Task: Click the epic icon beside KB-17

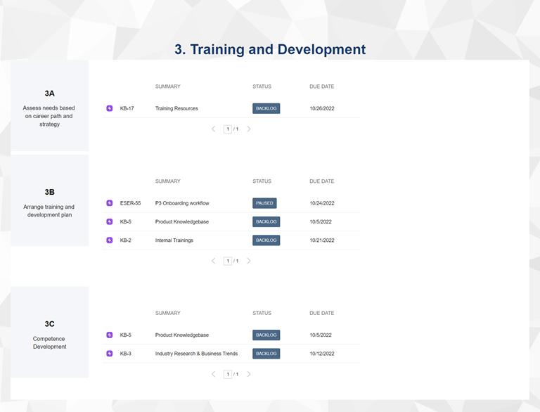Action: pyautogui.click(x=110, y=109)
